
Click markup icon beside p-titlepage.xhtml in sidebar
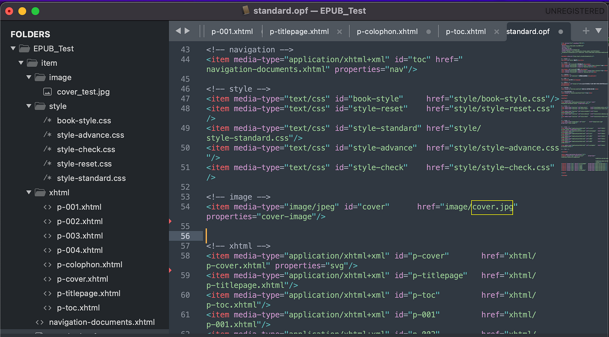click(48, 294)
